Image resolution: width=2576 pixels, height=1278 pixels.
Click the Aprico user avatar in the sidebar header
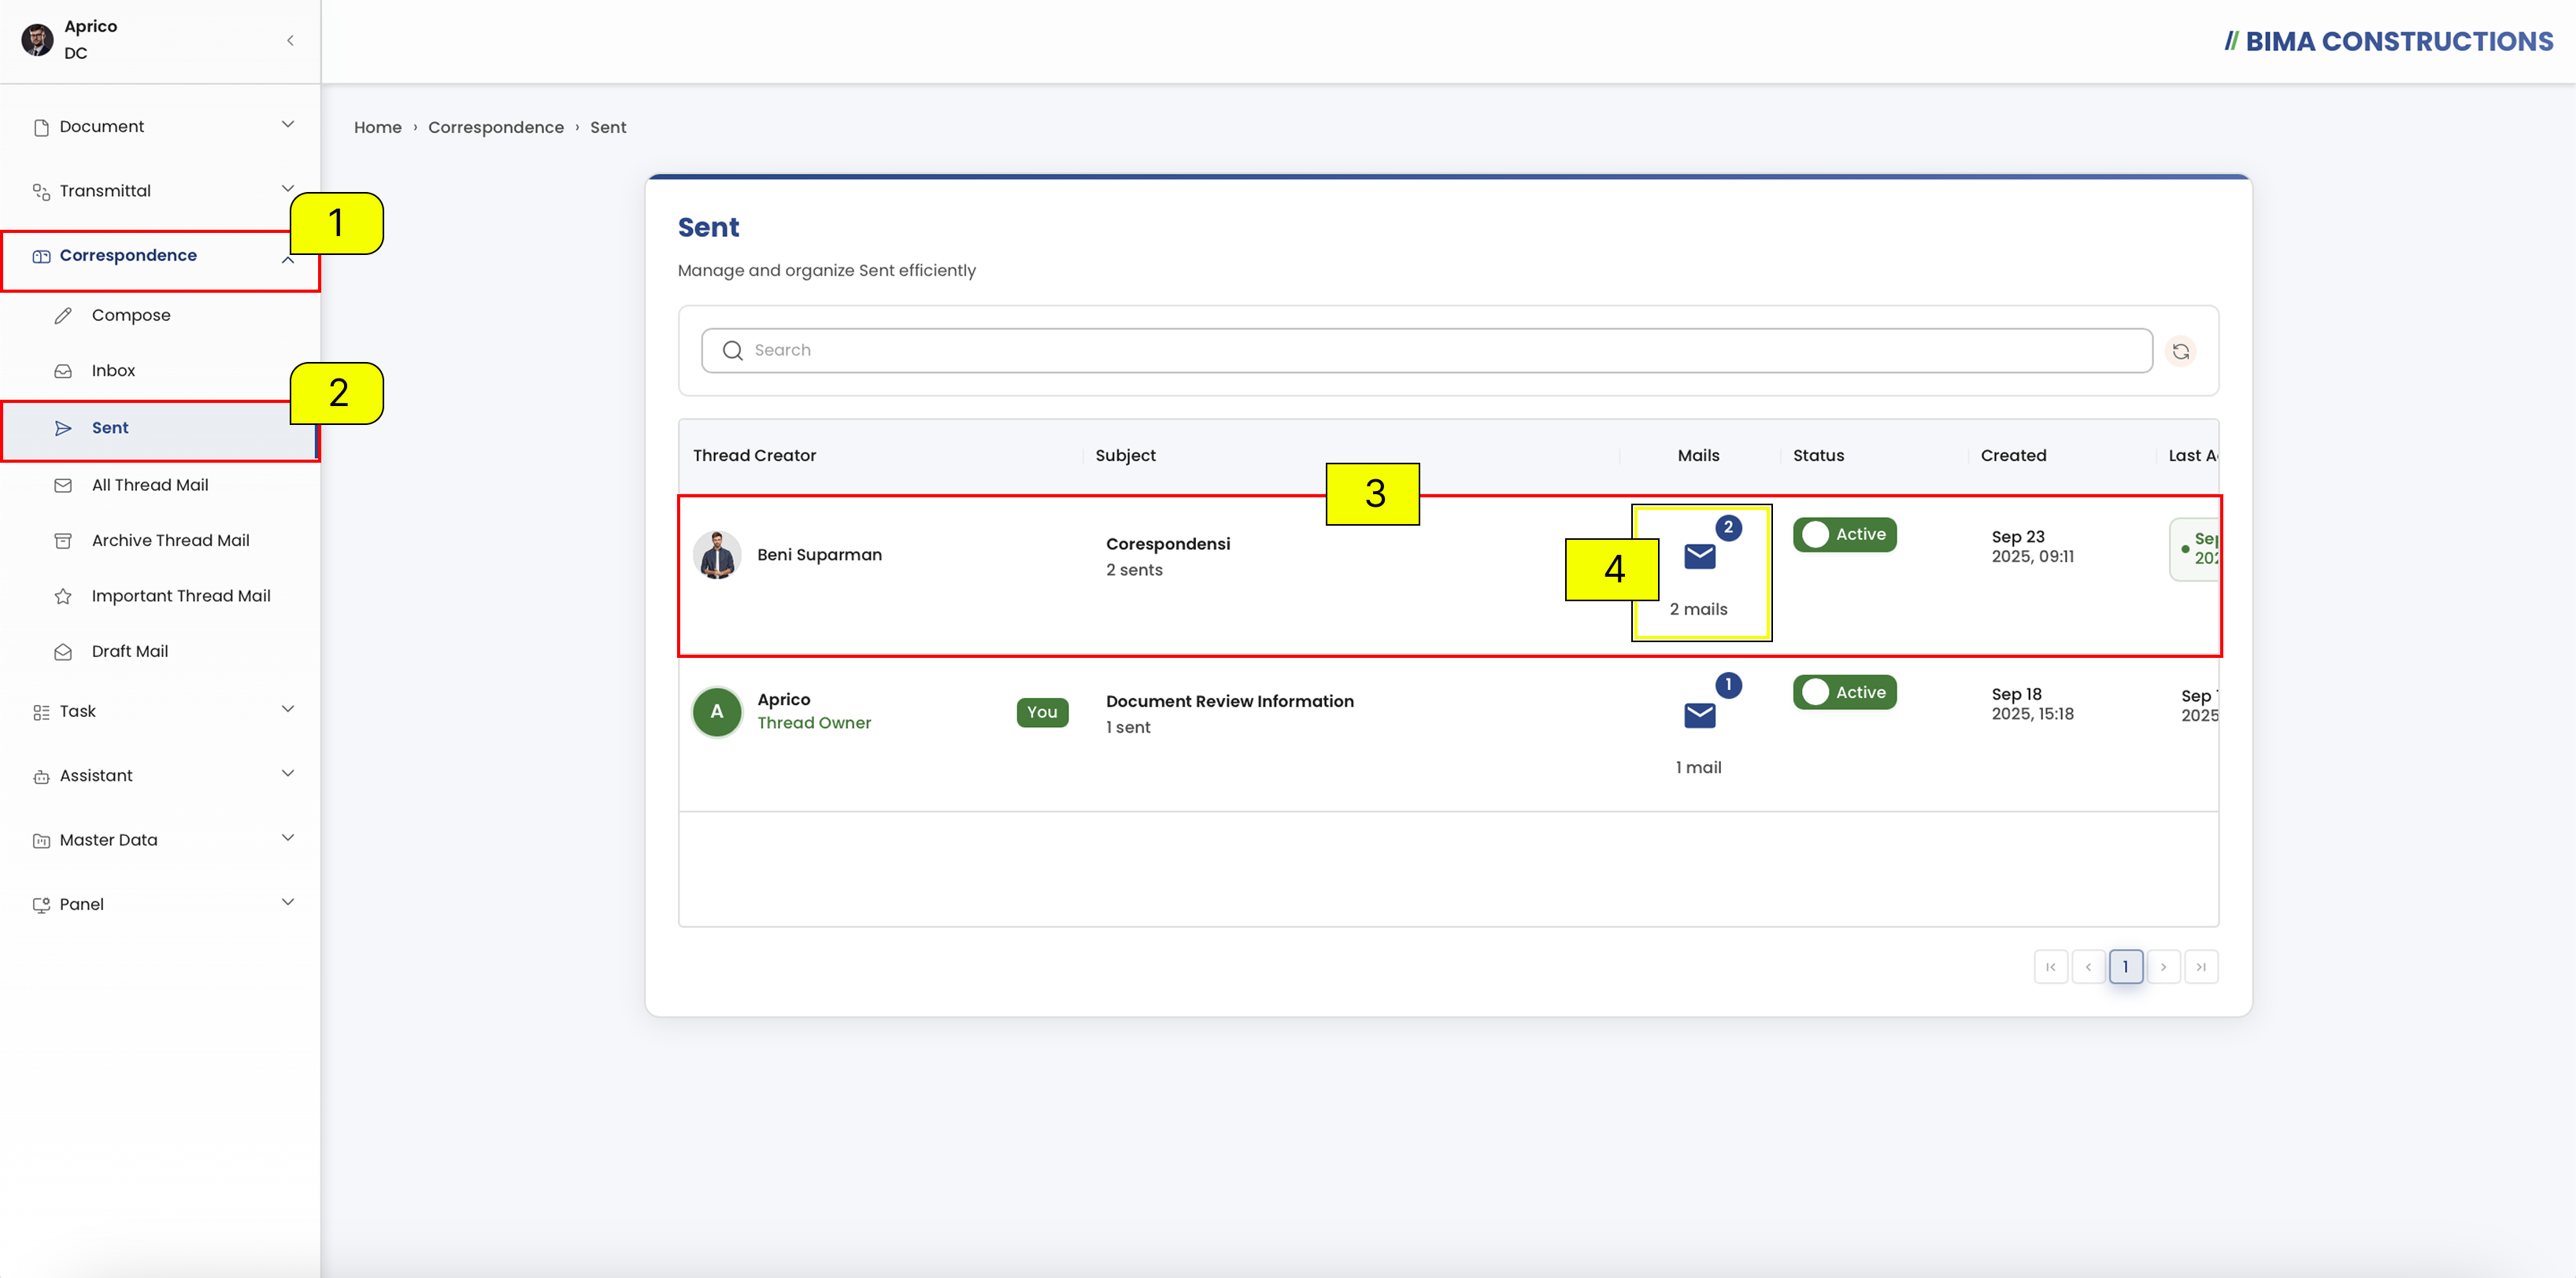[x=37, y=40]
